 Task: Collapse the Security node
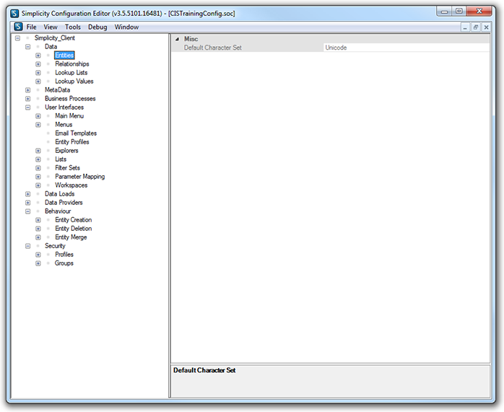point(28,246)
